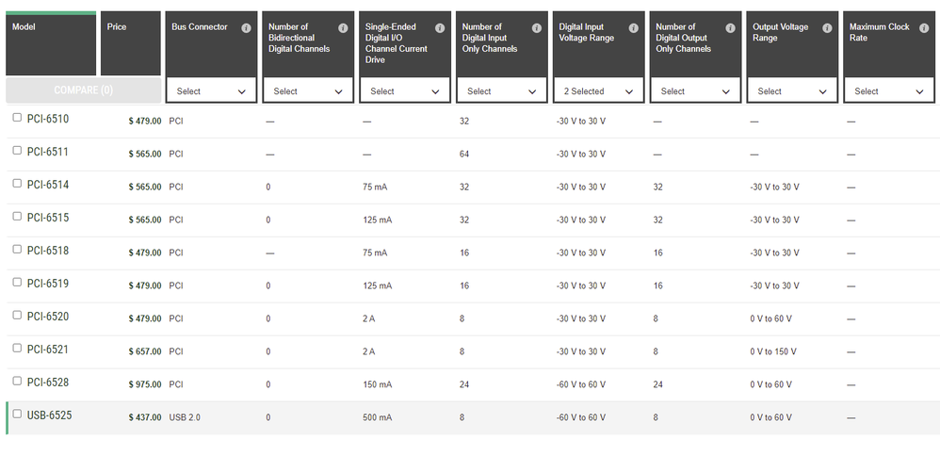Viewport: 940px width, 456px height.
Task: Click info icon for Bus Connector column
Action: click(246, 28)
